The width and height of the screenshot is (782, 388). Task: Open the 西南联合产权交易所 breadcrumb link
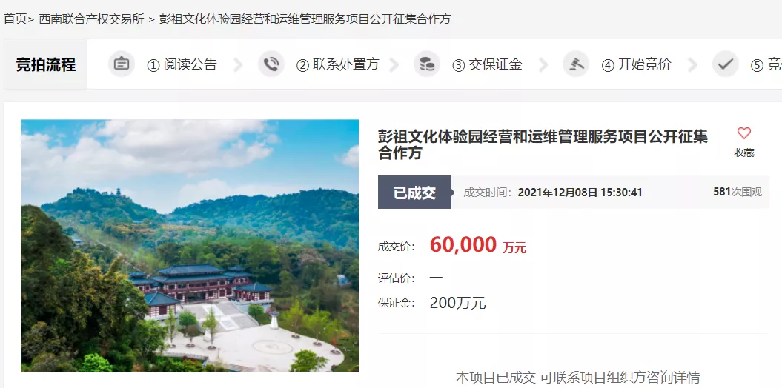coord(91,19)
